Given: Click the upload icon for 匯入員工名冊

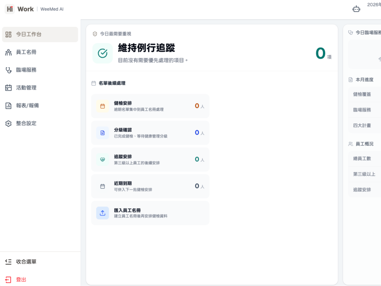Looking at the screenshot, I should tap(102, 213).
